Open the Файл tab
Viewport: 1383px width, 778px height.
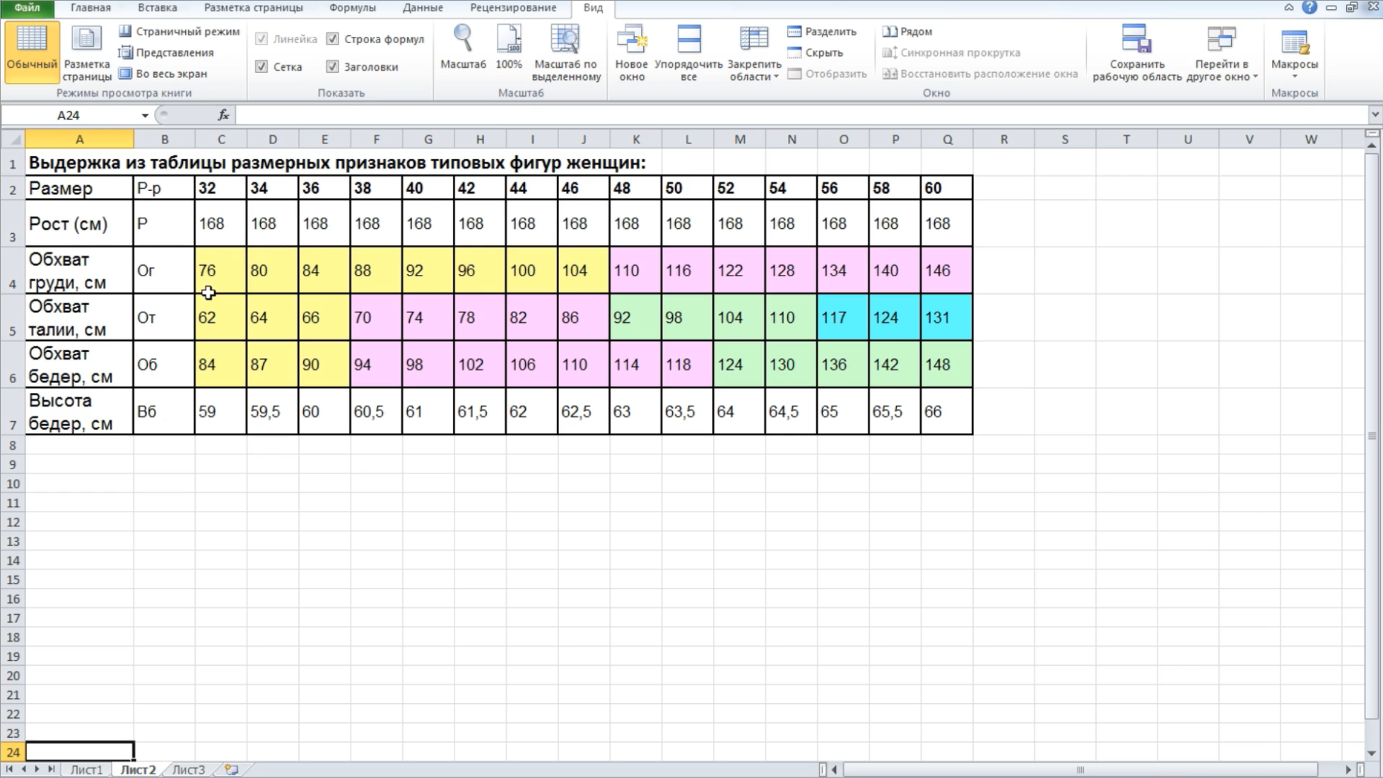click(28, 8)
